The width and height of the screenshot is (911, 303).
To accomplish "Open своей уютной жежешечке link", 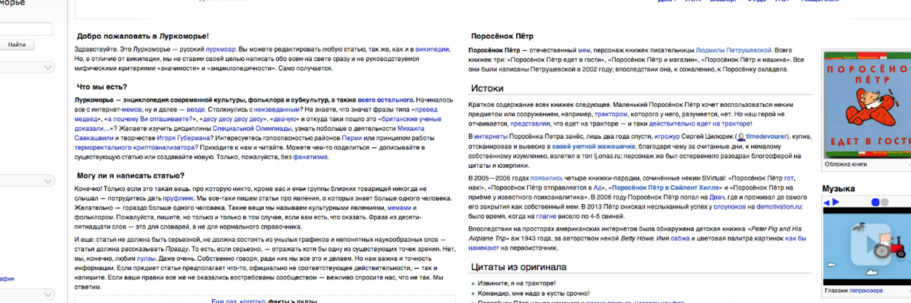I will click(x=593, y=147).
